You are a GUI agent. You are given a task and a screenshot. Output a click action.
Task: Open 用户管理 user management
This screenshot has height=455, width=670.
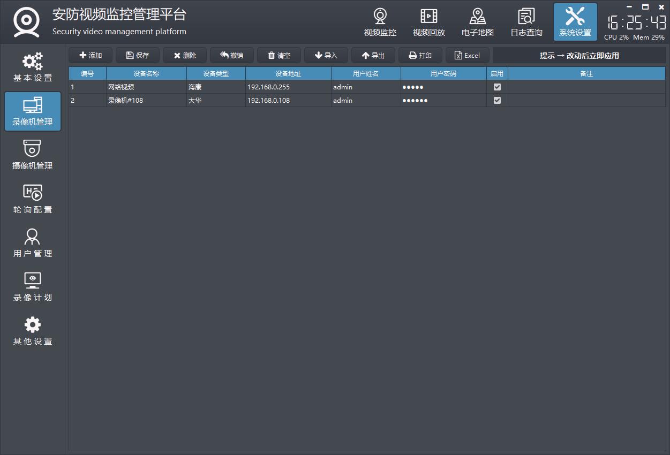[x=33, y=243]
